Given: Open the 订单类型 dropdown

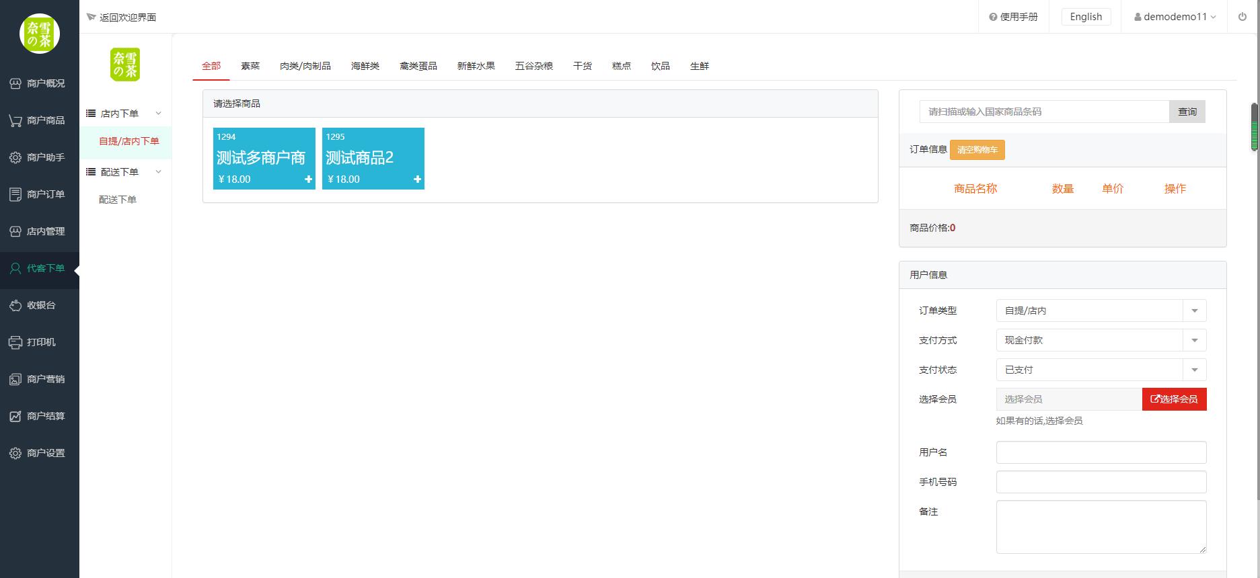Looking at the screenshot, I should click(x=1101, y=311).
